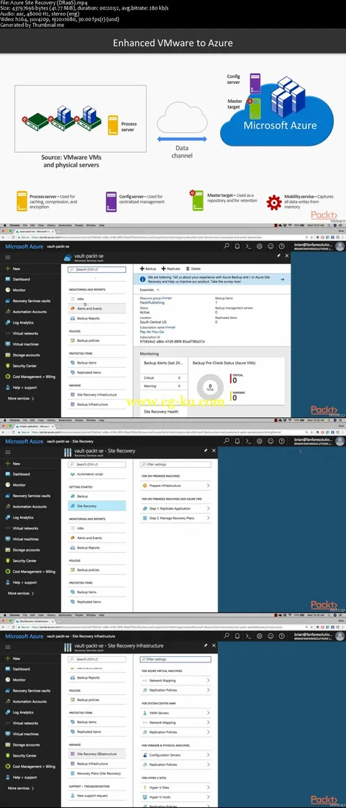
Task: Click change link next to Resource group
Action: tap(166, 298)
